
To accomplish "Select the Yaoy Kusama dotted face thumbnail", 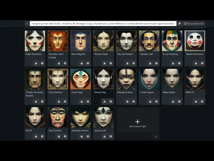I will pos(58,117).
